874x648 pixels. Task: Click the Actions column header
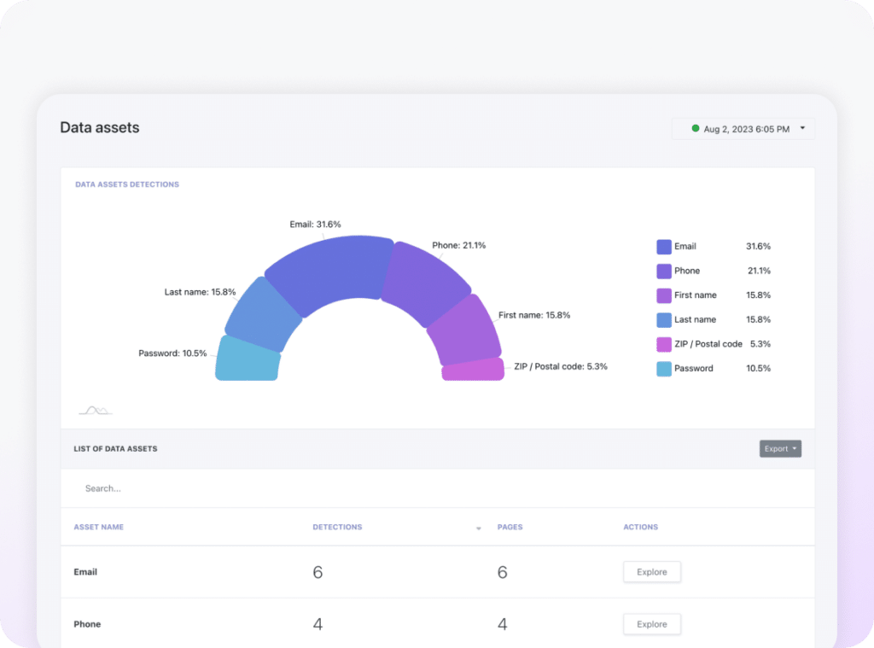[x=640, y=527]
